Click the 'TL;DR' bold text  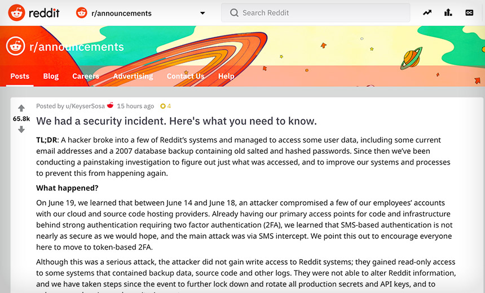point(46,140)
